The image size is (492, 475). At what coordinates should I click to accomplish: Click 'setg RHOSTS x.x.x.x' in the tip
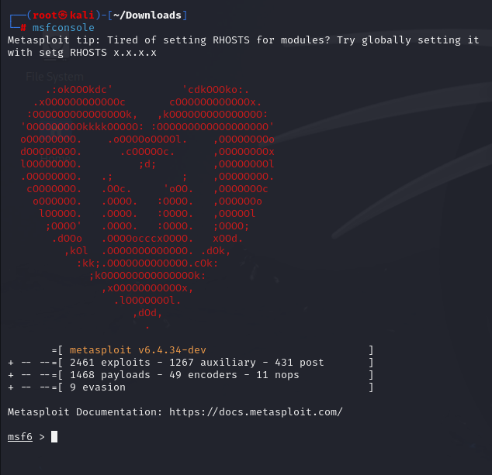coord(98,53)
